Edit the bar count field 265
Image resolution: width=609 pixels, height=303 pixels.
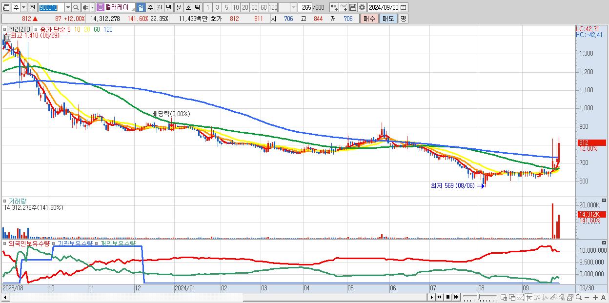[x=305, y=7]
